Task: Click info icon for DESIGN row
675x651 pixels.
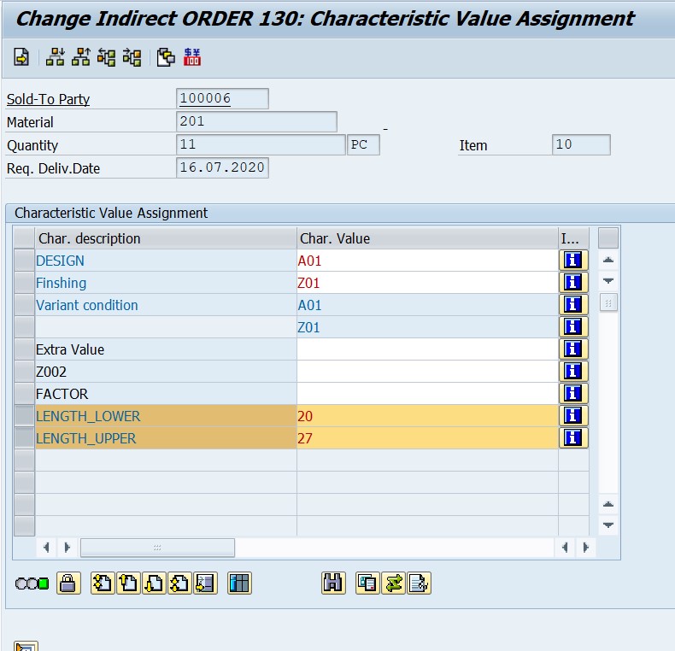Action: pyautogui.click(x=573, y=261)
